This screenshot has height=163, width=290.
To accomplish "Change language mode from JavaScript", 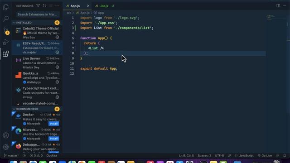I will tap(246, 156).
